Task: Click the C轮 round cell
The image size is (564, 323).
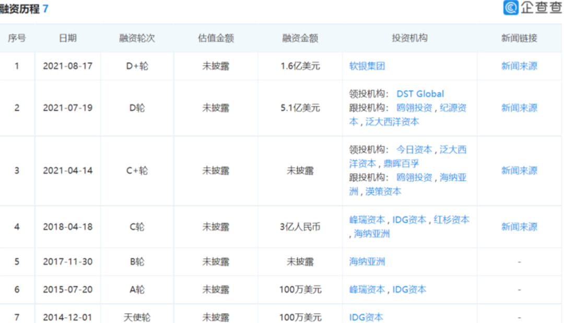Action: [x=137, y=226]
